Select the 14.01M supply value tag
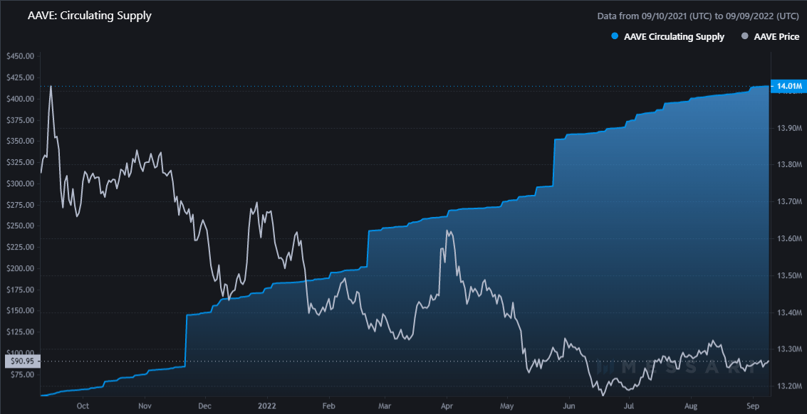 (x=787, y=87)
